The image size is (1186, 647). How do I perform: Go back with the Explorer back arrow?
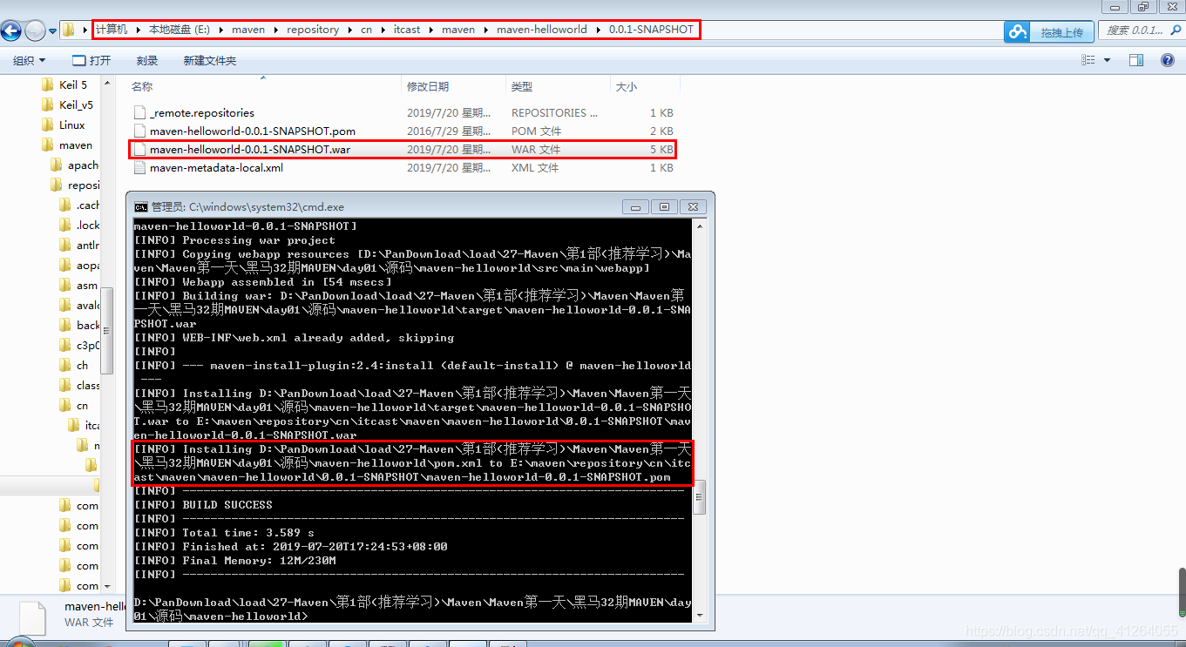point(10,31)
